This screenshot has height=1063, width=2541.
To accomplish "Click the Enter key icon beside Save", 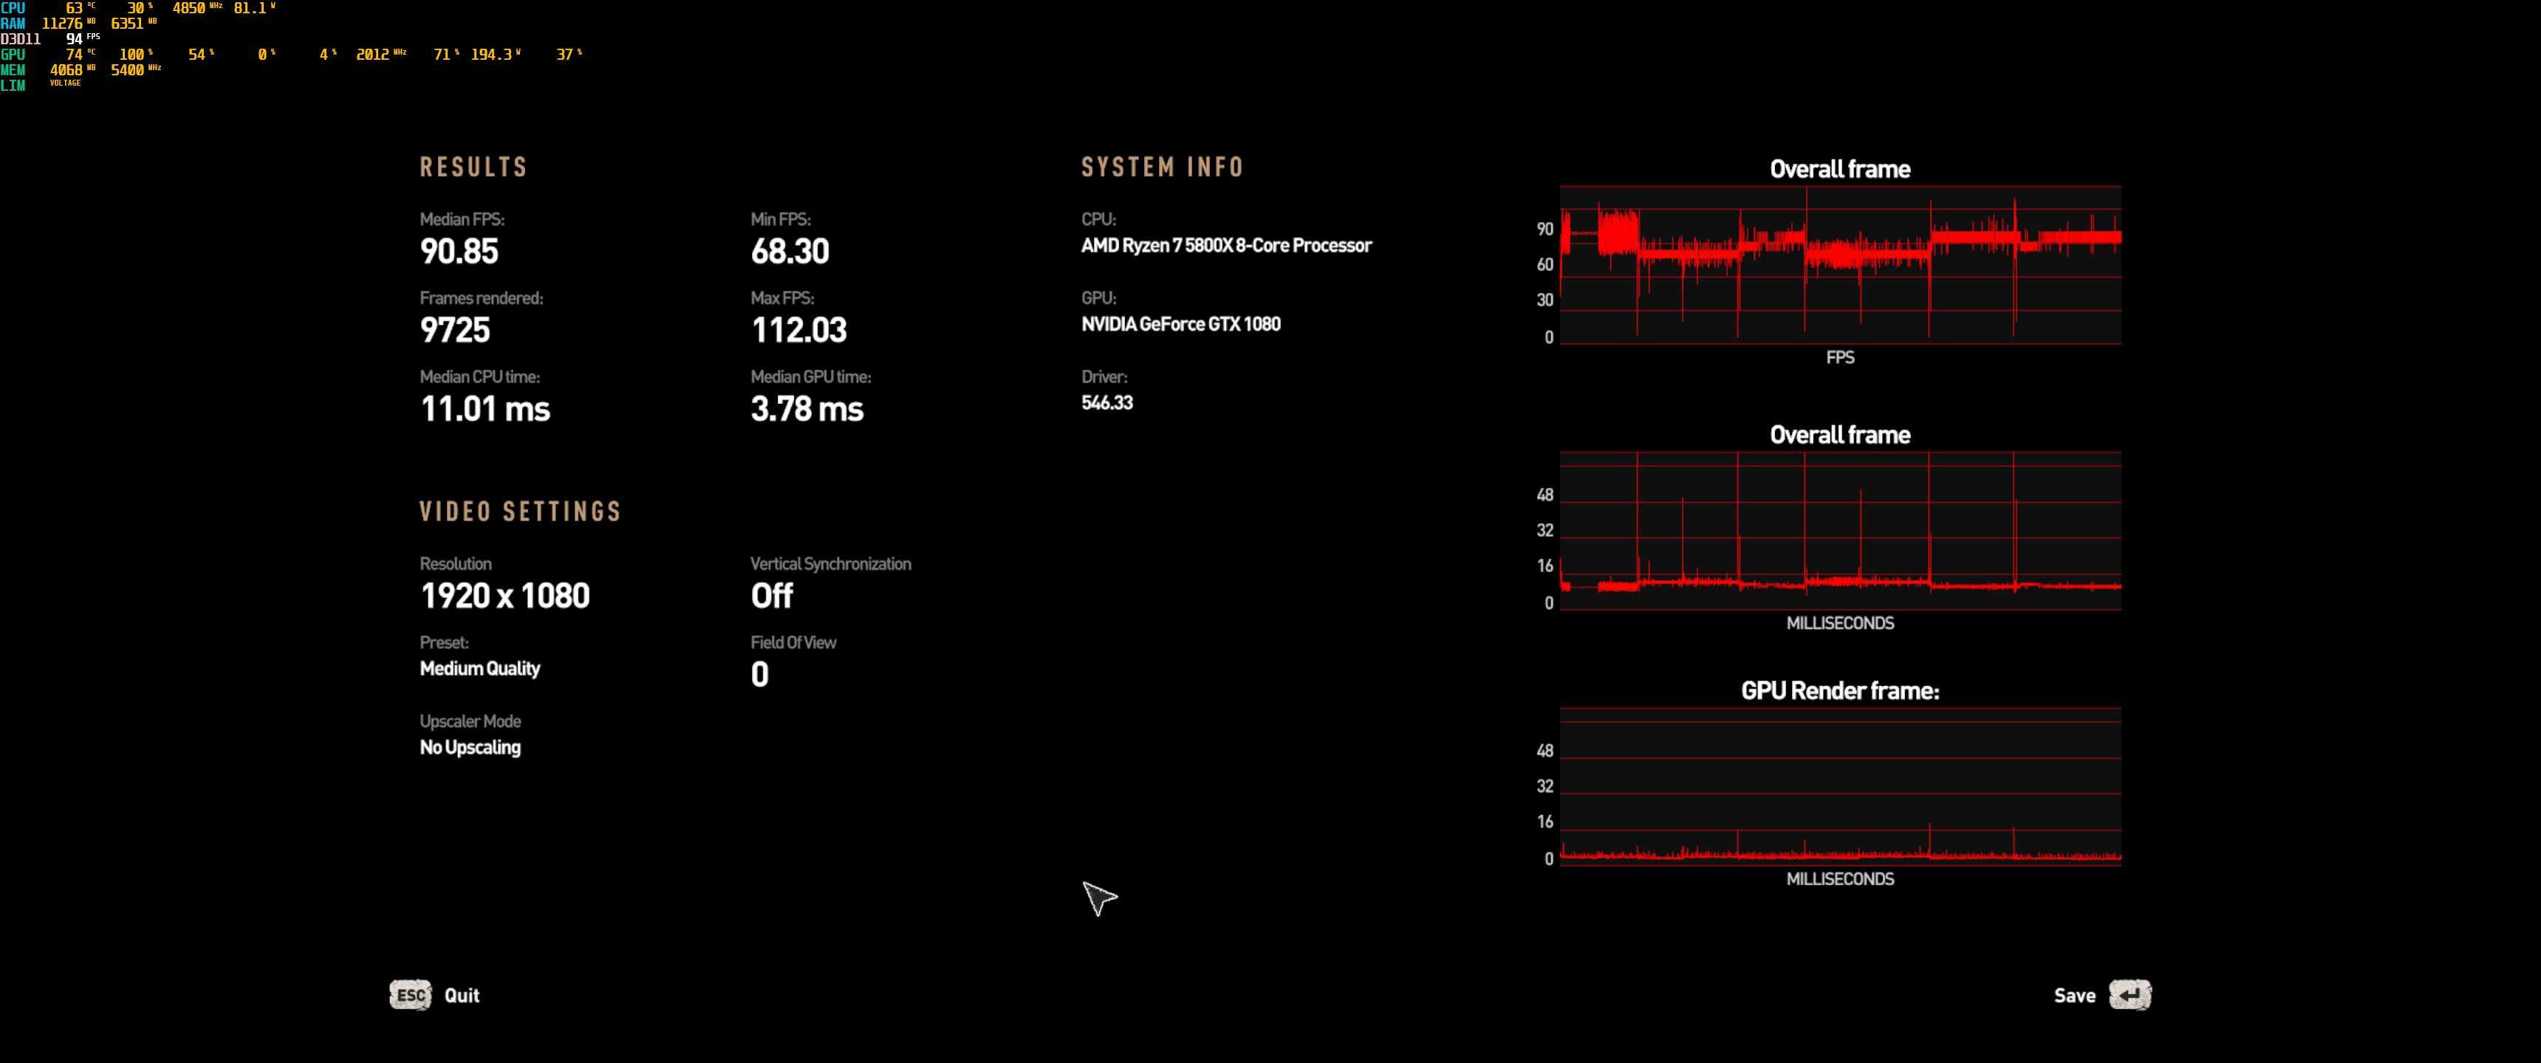I will [x=2130, y=995].
